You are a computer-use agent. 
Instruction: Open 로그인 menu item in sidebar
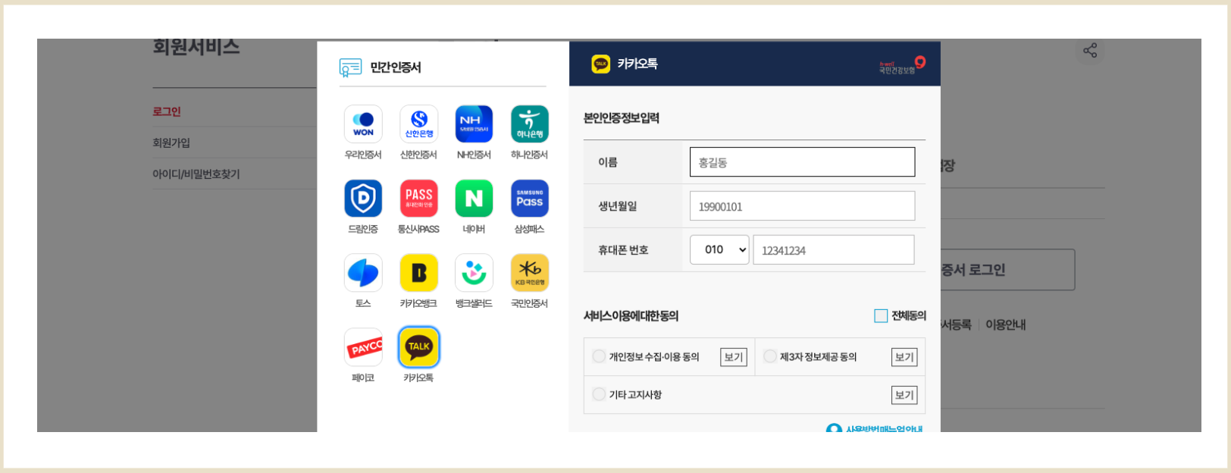point(167,111)
